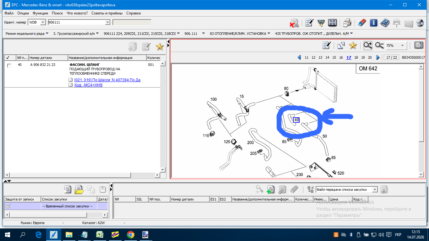Open the Советы и приёмы menu
This screenshot has height=241, width=429.
pos(107,13)
